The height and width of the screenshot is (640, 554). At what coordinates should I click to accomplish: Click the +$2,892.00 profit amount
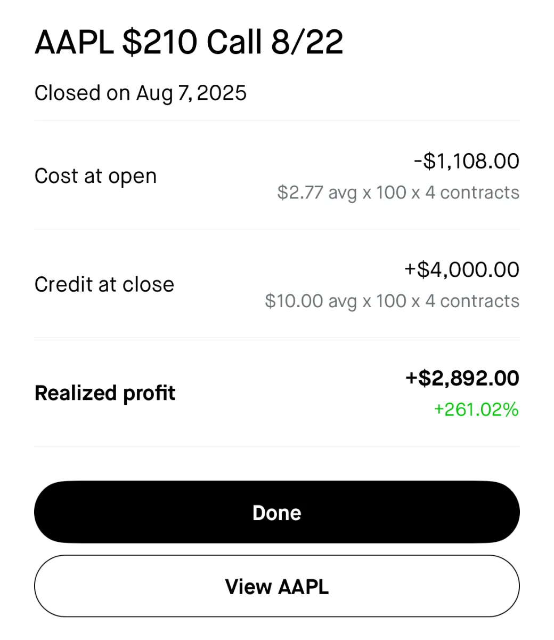tap(462, 378)
